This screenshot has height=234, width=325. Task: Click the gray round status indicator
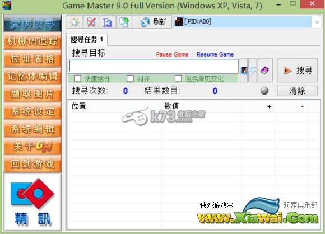264,91
